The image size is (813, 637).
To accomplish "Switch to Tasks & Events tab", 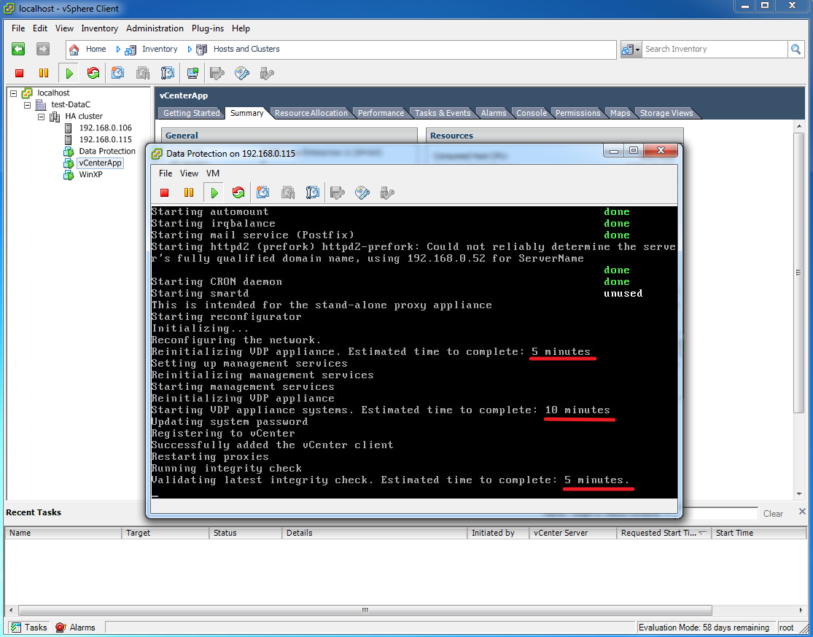I will (443, 113).
